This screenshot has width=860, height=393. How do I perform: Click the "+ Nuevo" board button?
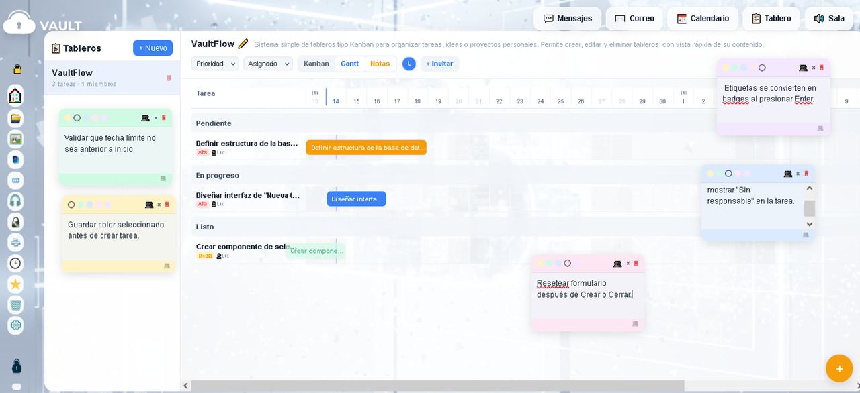pyautogui.click(x=153, y=48)
